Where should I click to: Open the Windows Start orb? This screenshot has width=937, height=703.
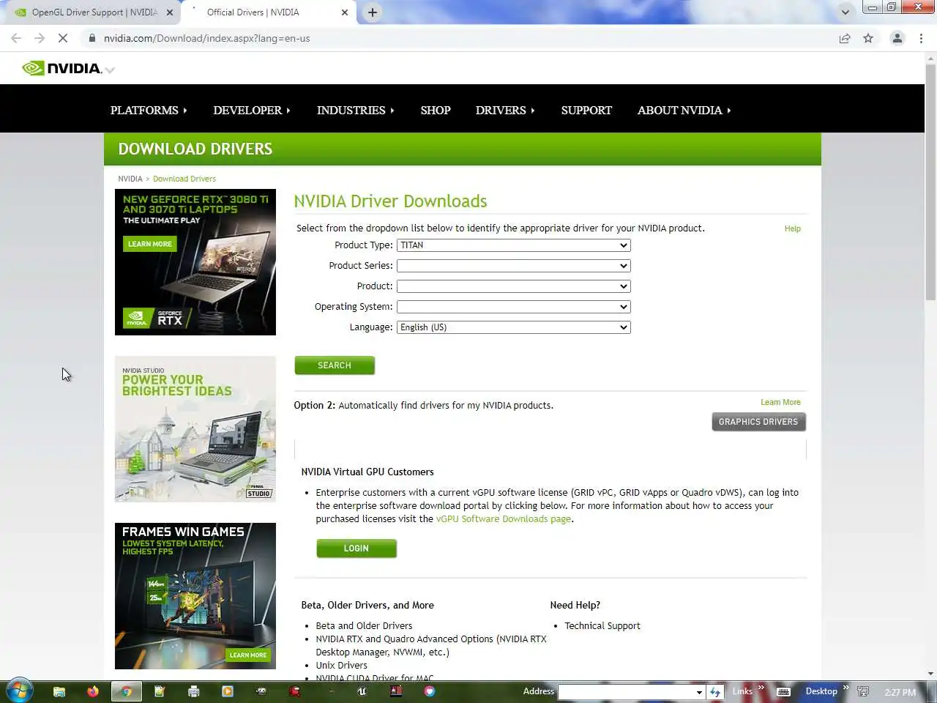pyautogui.click(x=19, y=691)
